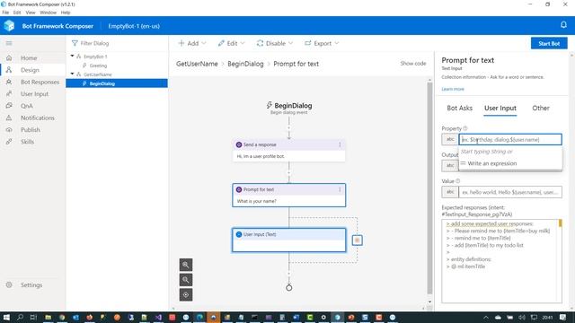Select BeginDialog trigger in tree

click(117, 83)
